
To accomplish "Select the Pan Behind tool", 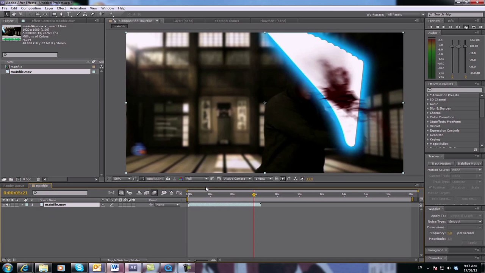I will [x=45, y=14].
